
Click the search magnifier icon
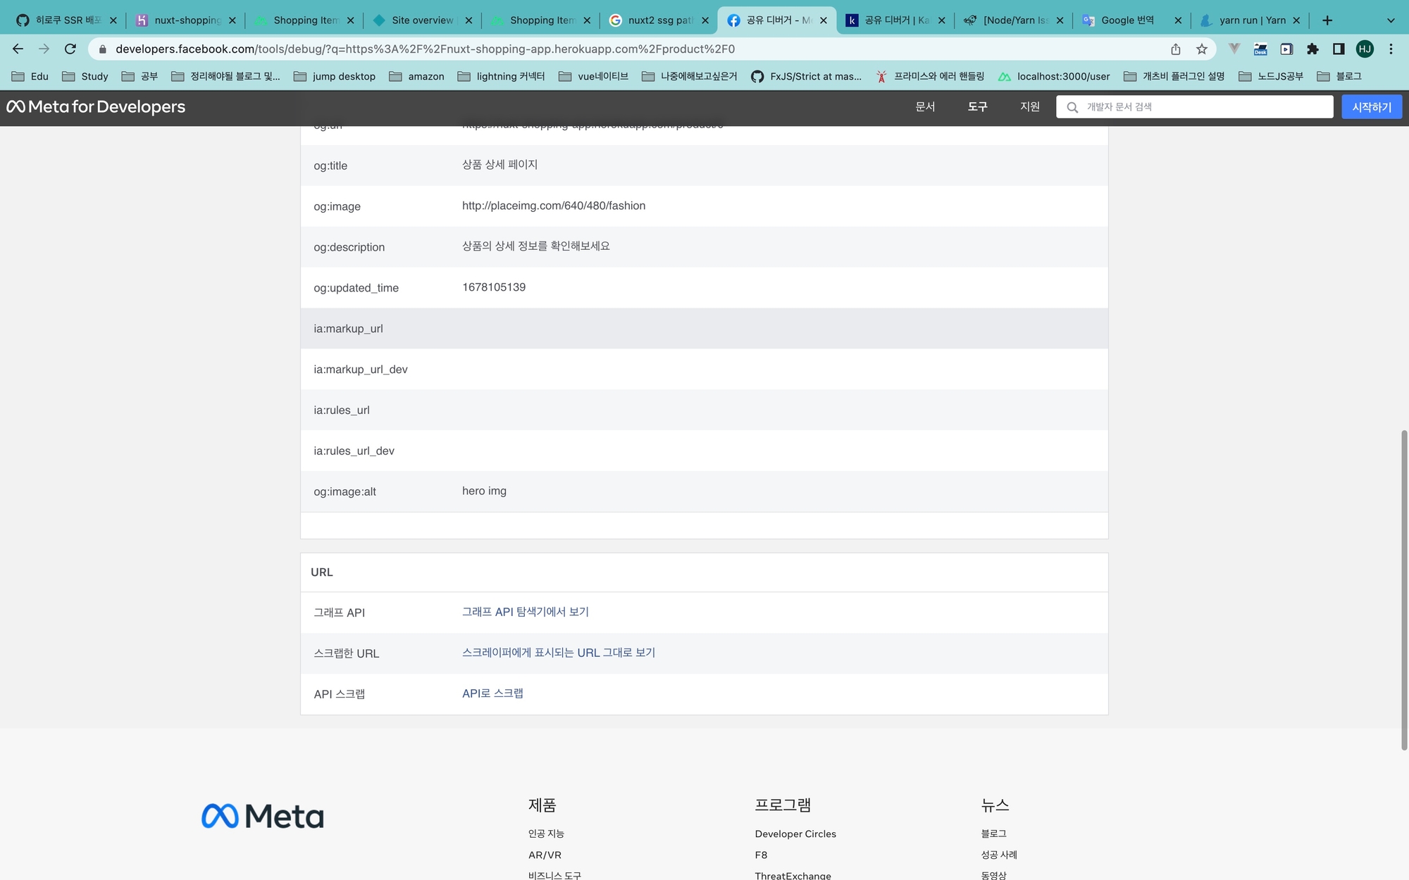pos(1072,107)
